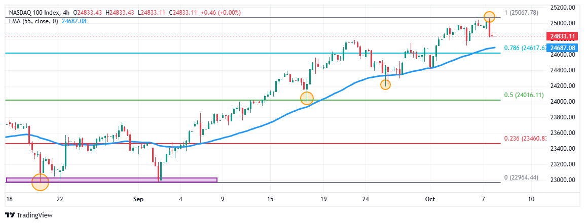Click the NASDAQ 100 Index symbol title

(x=34, y=12)
